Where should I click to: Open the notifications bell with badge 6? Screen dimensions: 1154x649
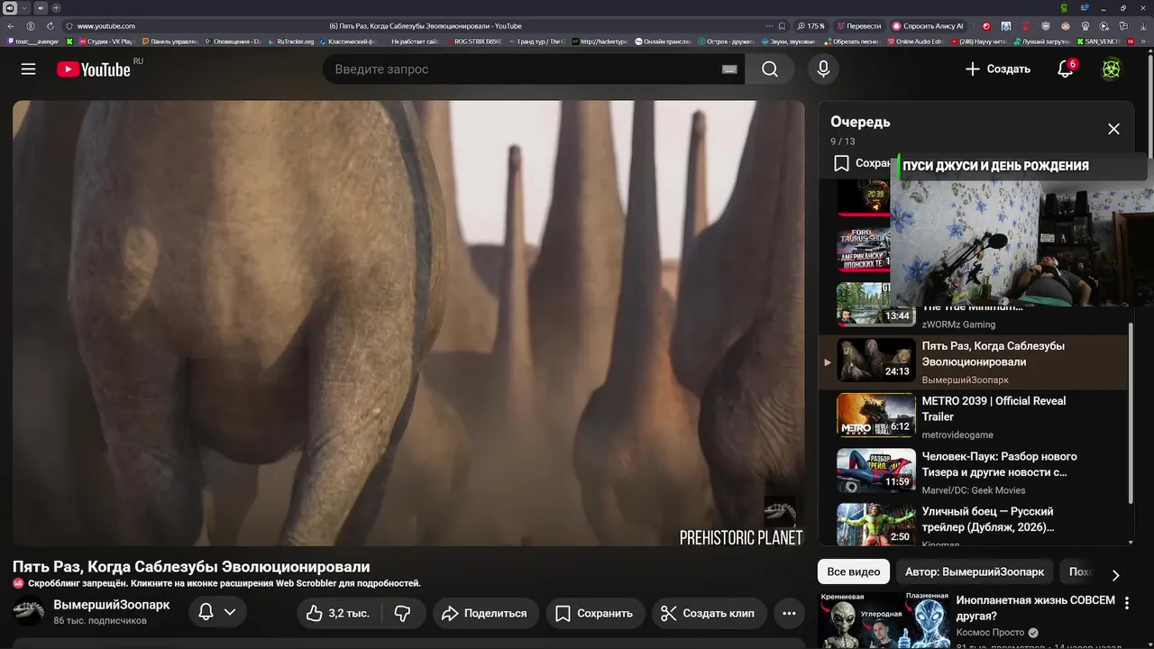1066,69
